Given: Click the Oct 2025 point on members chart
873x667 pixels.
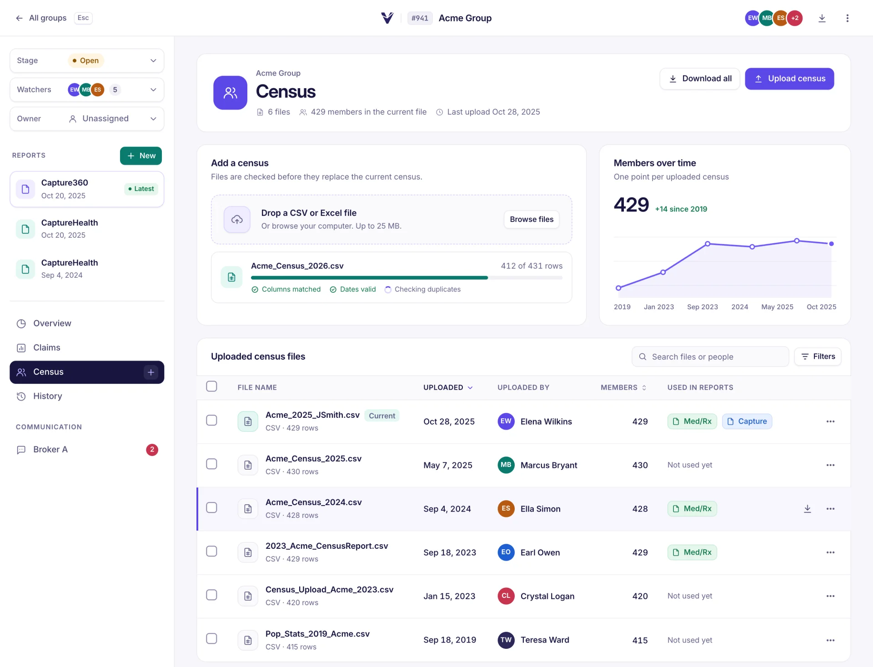Looking at the screenshot, I should point(831,244).
